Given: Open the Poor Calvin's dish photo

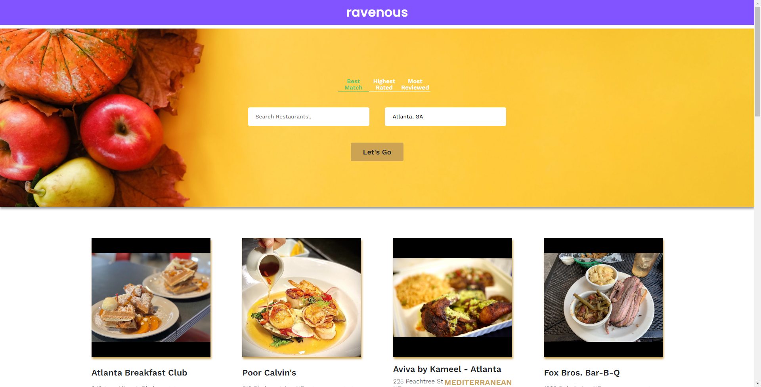Looking at the screenshot, I should point(302,297).
